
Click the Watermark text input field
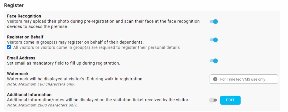click(247, 79)
